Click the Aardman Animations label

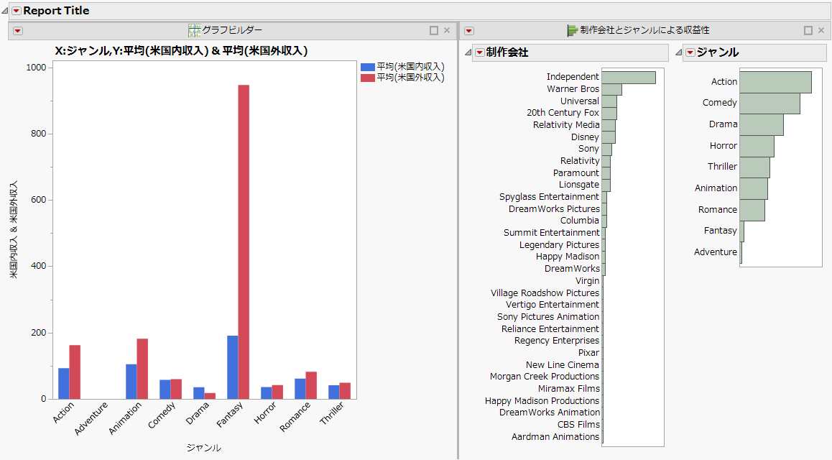(x=555, y=437)
